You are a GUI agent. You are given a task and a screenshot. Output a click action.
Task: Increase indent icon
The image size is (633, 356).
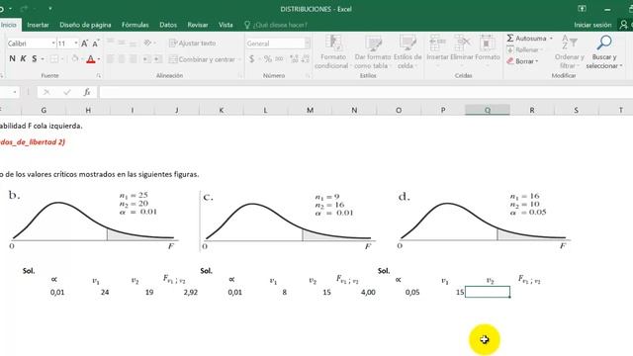(x=157, y=59)
